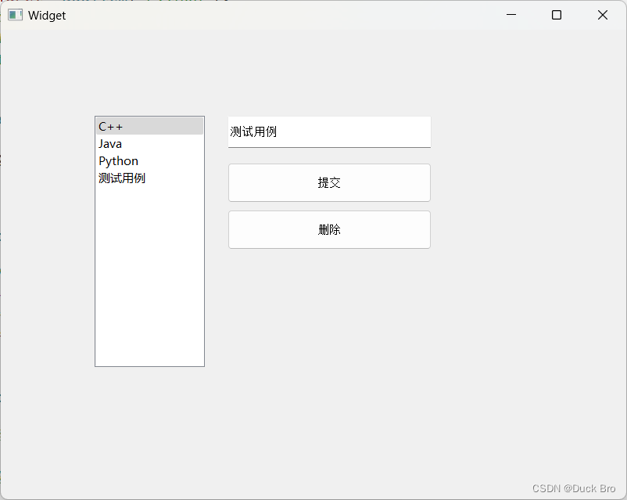Click the 删除 button to remove selected item
Viewport: 627px width, 500px height.
pos(329,229)
